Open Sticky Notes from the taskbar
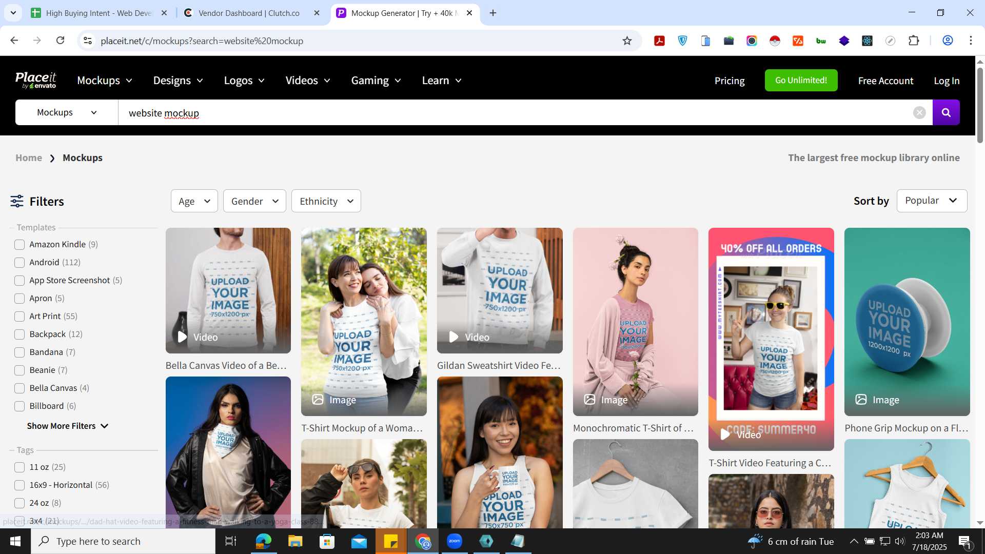985x554 pixels. point(391,541)
